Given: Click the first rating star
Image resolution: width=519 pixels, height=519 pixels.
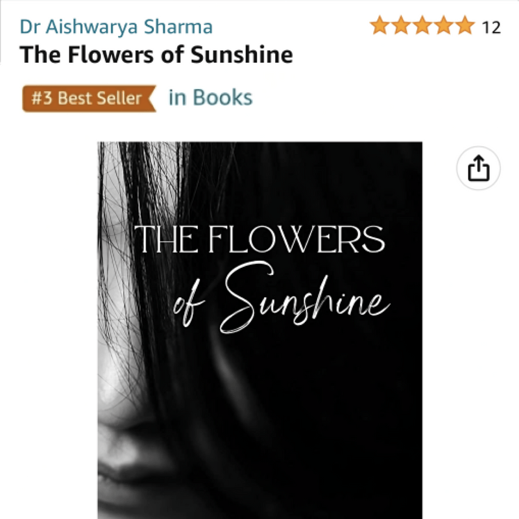Looking at the screenshot, I should (x=380, y=27).
